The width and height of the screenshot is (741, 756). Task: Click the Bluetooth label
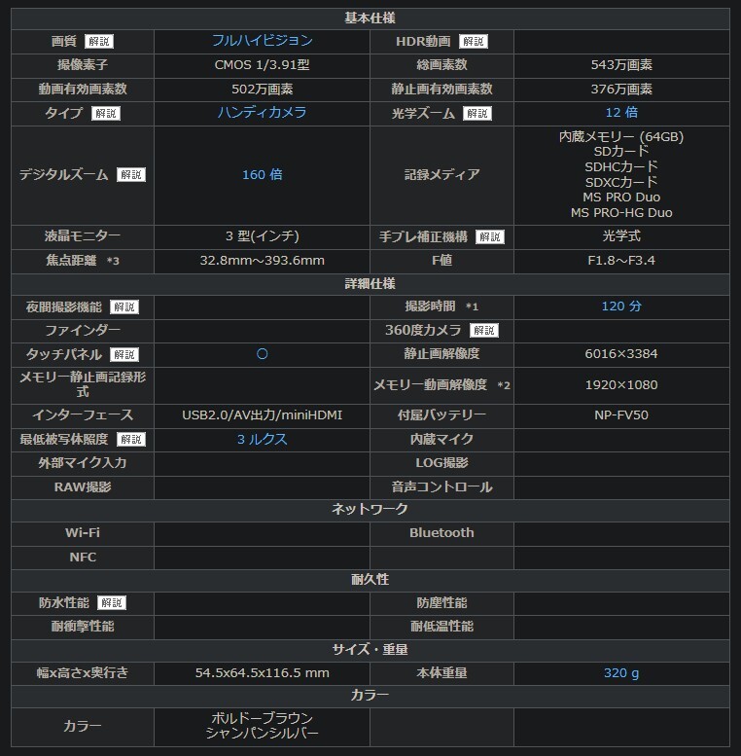tap(441, 533)
